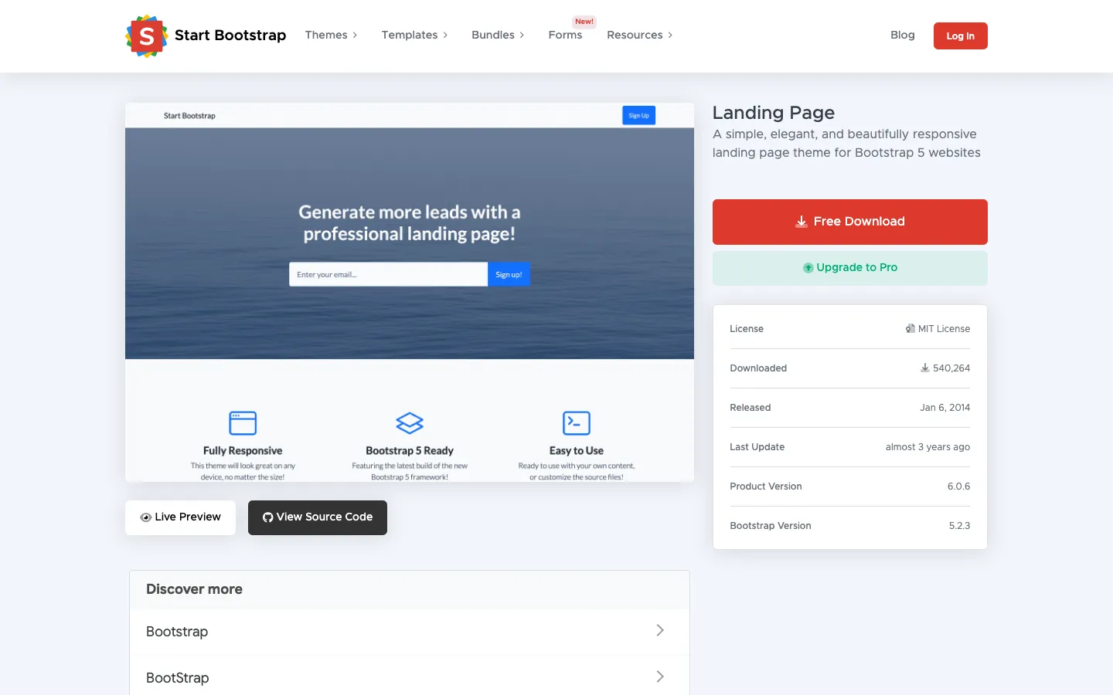This screenshot has height=695, width=1113.
Task: Open the Bundles dropdown menu
Action: (x=498, y=36)
